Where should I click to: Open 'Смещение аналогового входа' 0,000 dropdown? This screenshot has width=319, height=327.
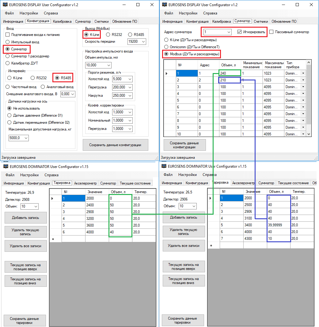pyautogui.click(x=73, y=94)
